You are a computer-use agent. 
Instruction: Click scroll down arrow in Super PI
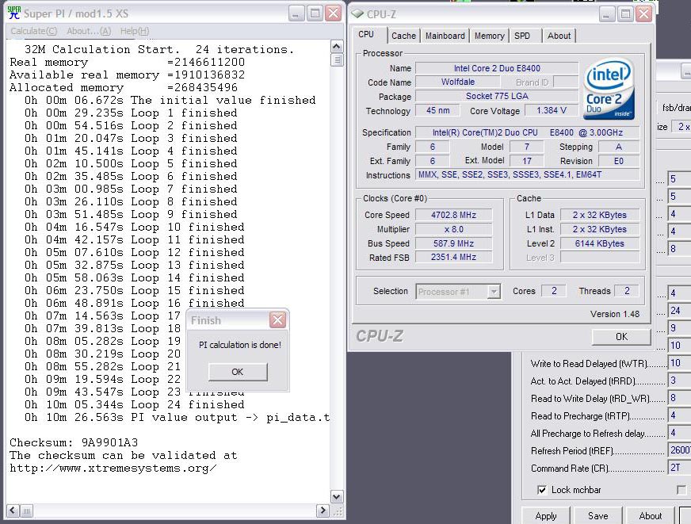click(337, 497)
